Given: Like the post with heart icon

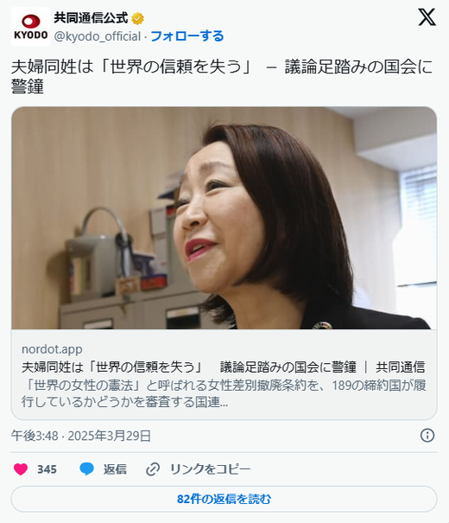Looking at the screenshot, I should click(21, 469).
